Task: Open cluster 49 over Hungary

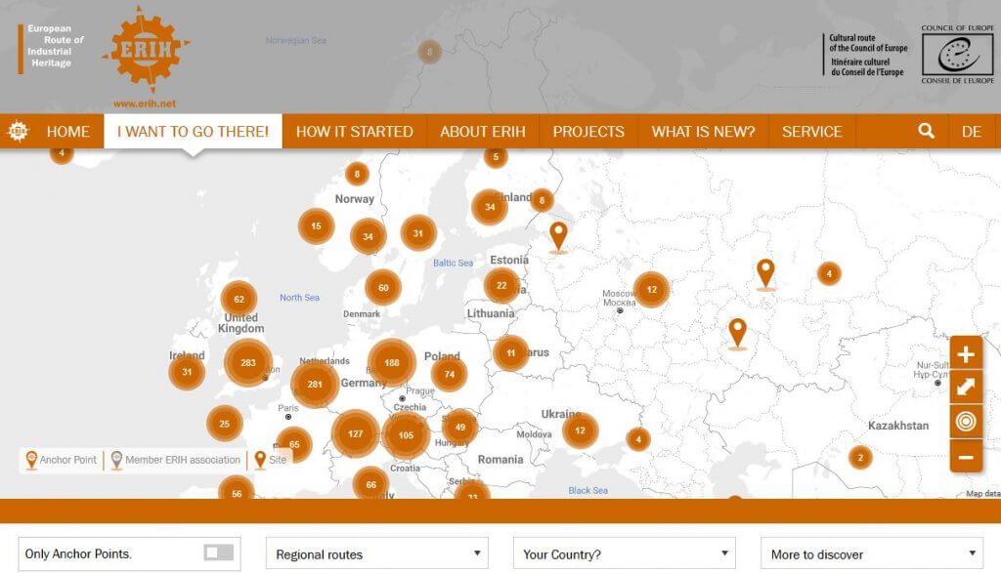Action: pos(460,427)
